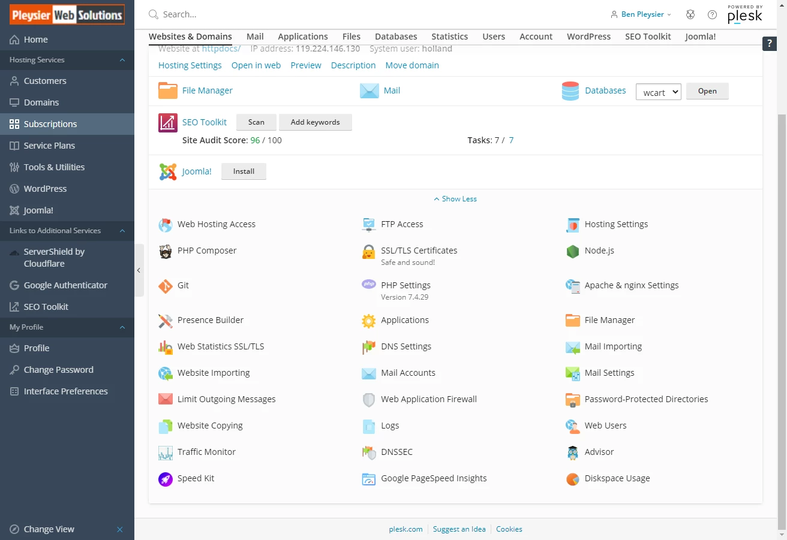
Task: Collapse Links to Additional Services section
Action: click(122, 231)
